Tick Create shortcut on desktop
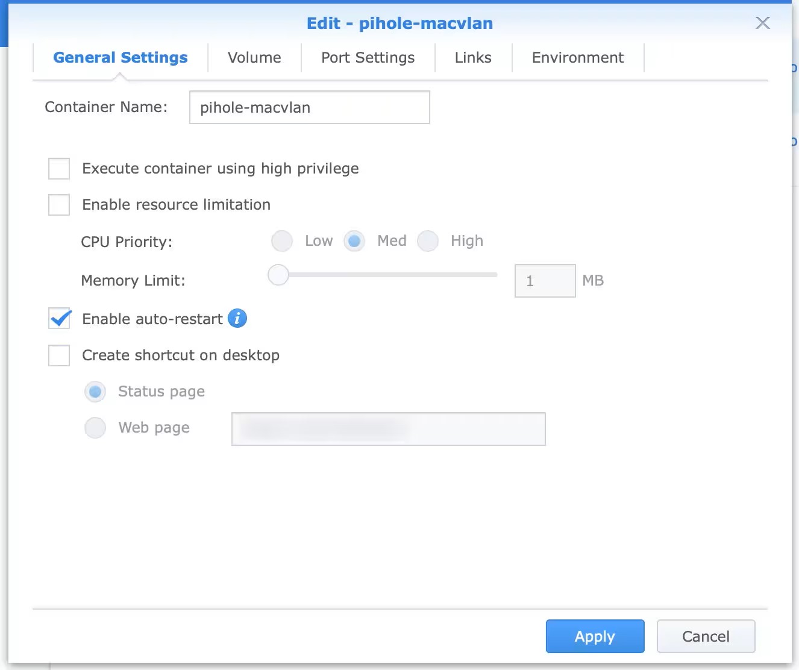Viewport: 799px width, 670px height. pos(59,355)
